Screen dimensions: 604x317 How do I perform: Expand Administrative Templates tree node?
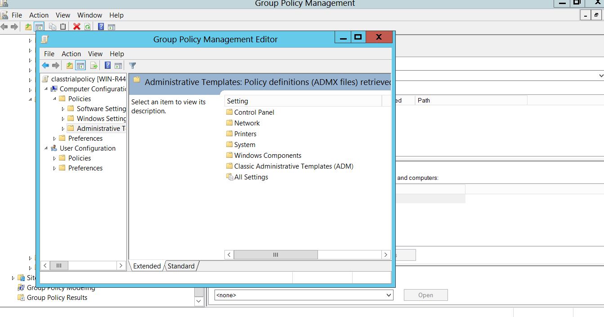(63, 129)
